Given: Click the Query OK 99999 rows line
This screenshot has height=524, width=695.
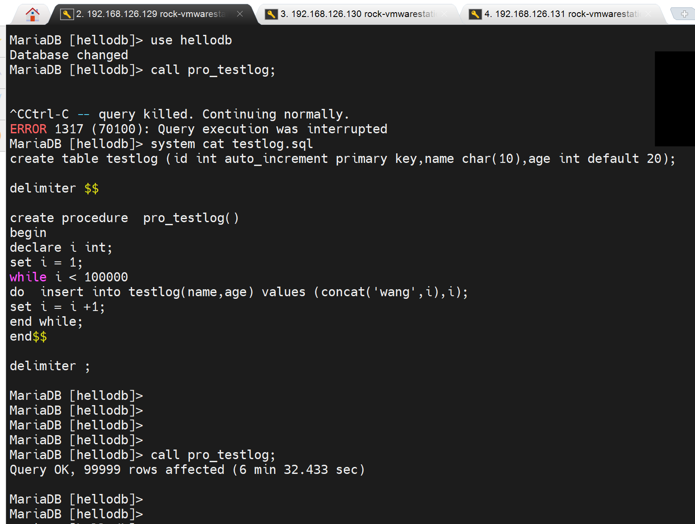Looking at the screenshot, I should pyautogui.click(x=187, y=470).
